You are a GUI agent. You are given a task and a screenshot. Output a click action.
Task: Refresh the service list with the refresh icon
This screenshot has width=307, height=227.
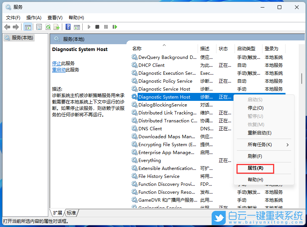[48, 27]
